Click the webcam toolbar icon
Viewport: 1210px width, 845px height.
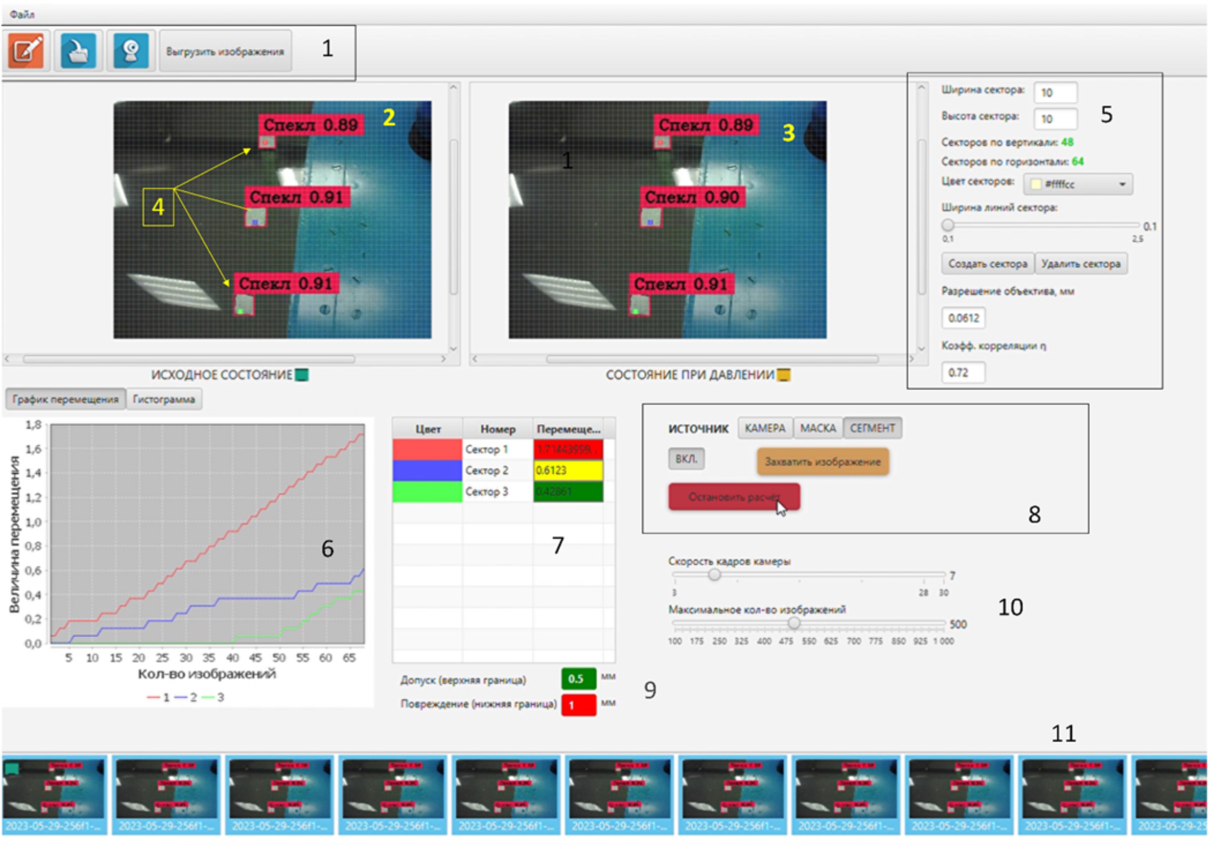(131, 51)
